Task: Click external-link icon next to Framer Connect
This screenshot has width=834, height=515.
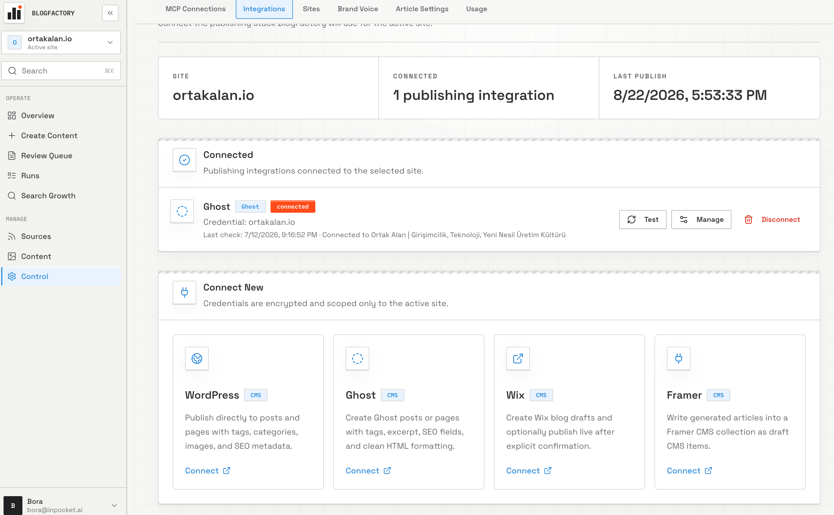Action: (709, 471)
